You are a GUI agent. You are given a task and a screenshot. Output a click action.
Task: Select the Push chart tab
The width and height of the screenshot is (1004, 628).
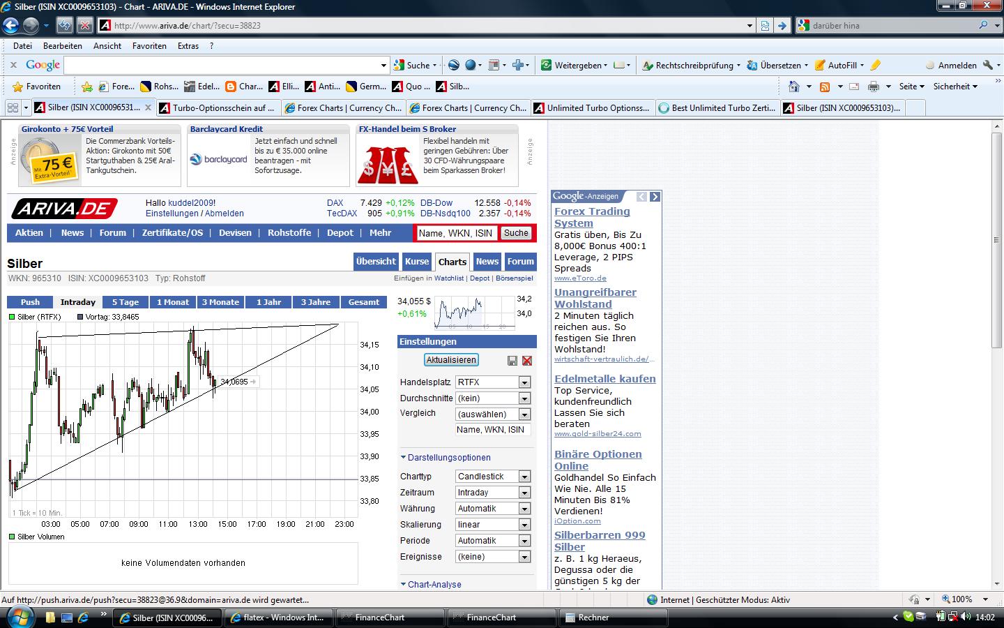click(x=30, y=302)
